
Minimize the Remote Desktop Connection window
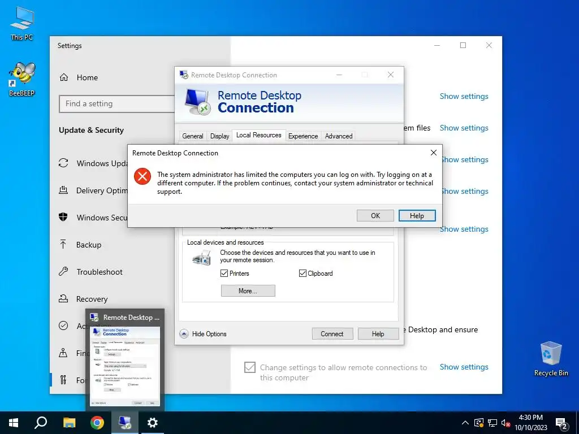(x=339, y=75)
